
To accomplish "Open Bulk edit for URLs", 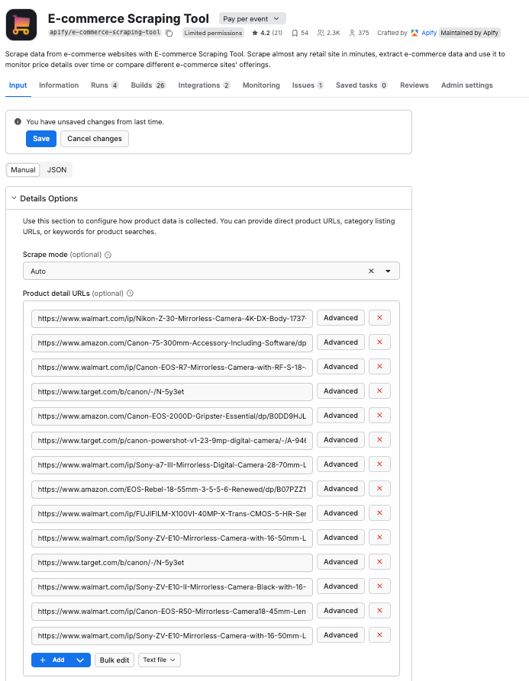I will click(114, 660).
